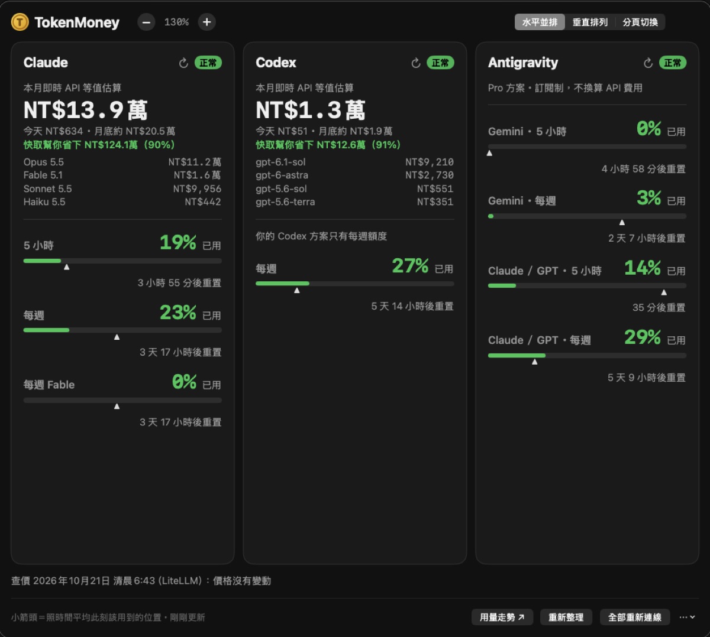The width and height of the screenshot is (710, 637).
Task: Click the gpt-6-astra cost row
Action: point(355,175)
